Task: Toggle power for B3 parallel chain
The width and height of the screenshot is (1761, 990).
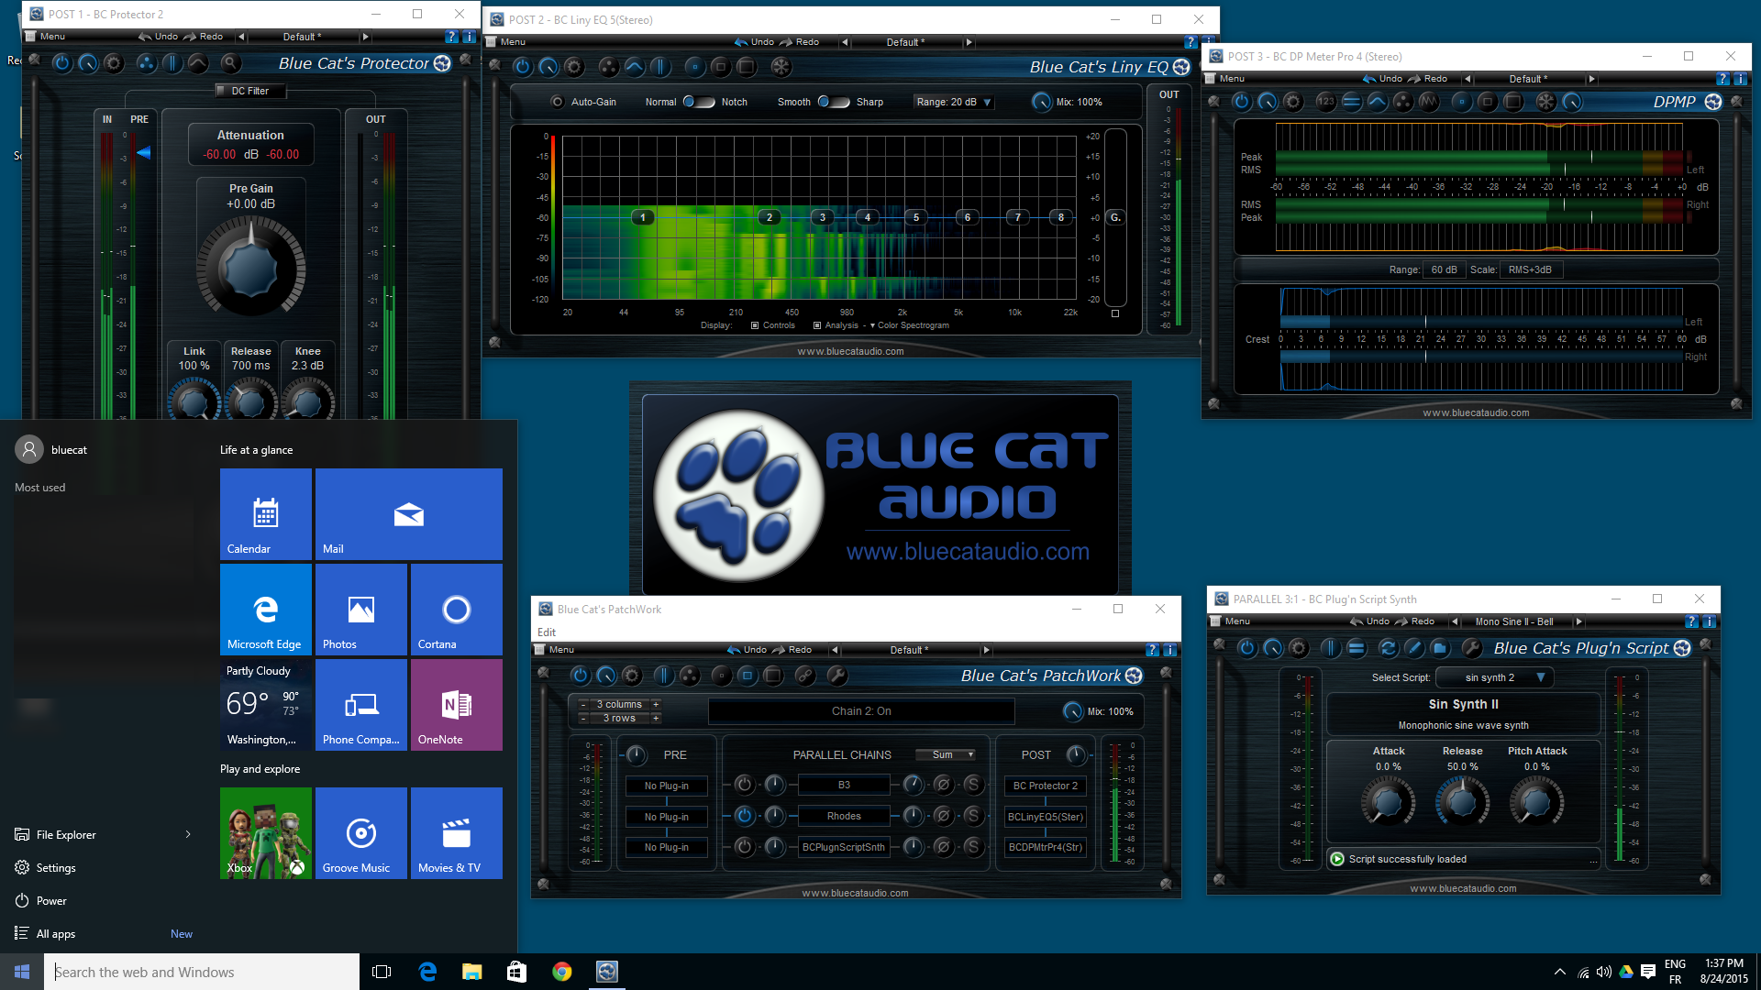Action: (x=744, y=785)
